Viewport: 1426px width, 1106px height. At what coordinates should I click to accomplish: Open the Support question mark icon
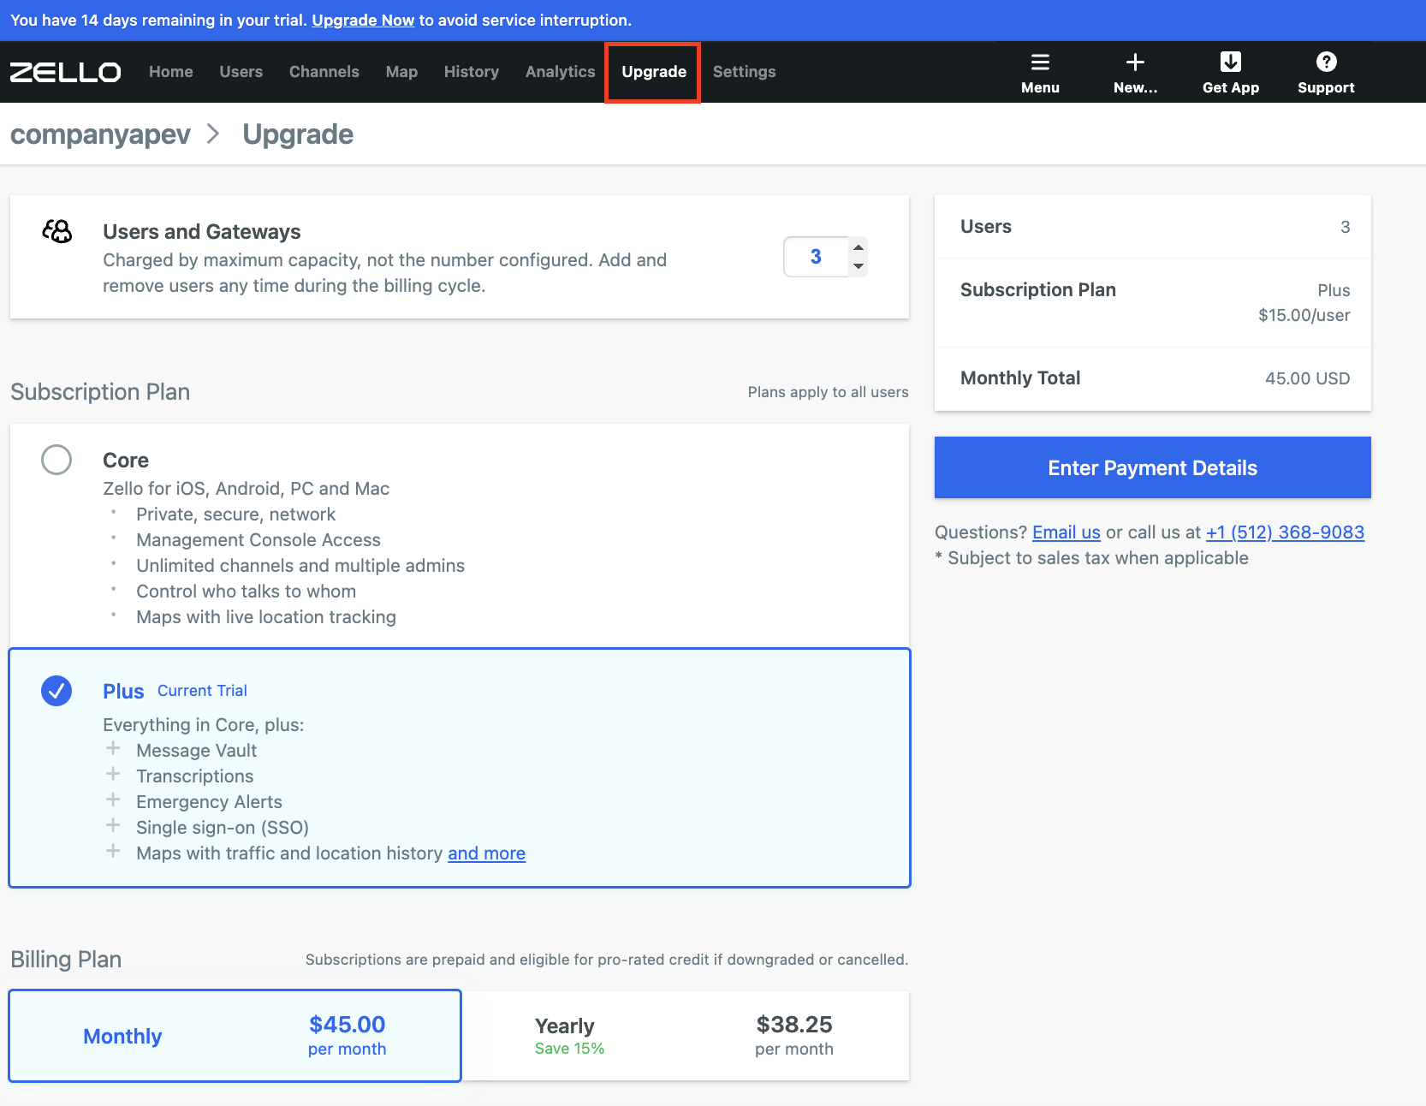1326,62
